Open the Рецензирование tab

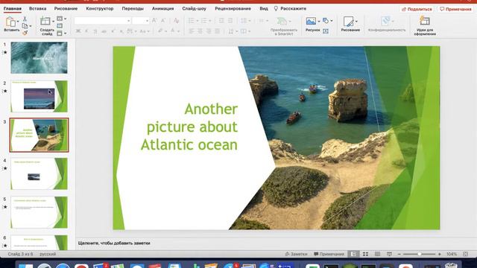[233, 8]
